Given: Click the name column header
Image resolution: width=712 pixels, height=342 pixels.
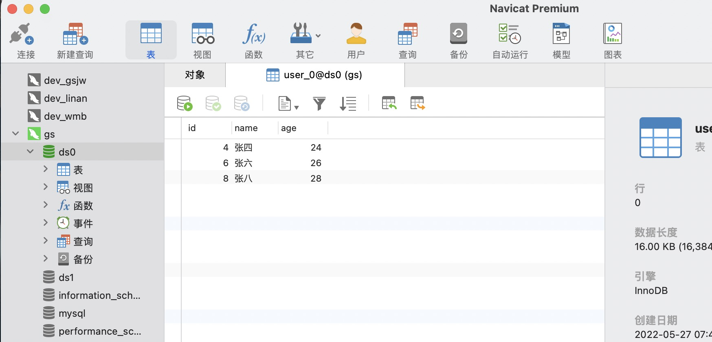Looking at the screenshot, I should [x=255, y=128].
